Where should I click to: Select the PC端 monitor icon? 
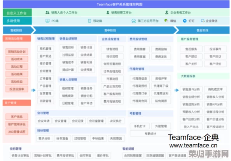(47, 21)
